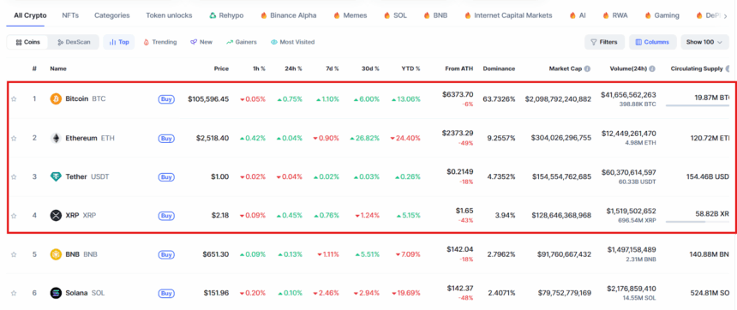Viewport: 737px width, 310px height.
Task: Click the BNB yellow logo icon
Action: coord(56,254)
